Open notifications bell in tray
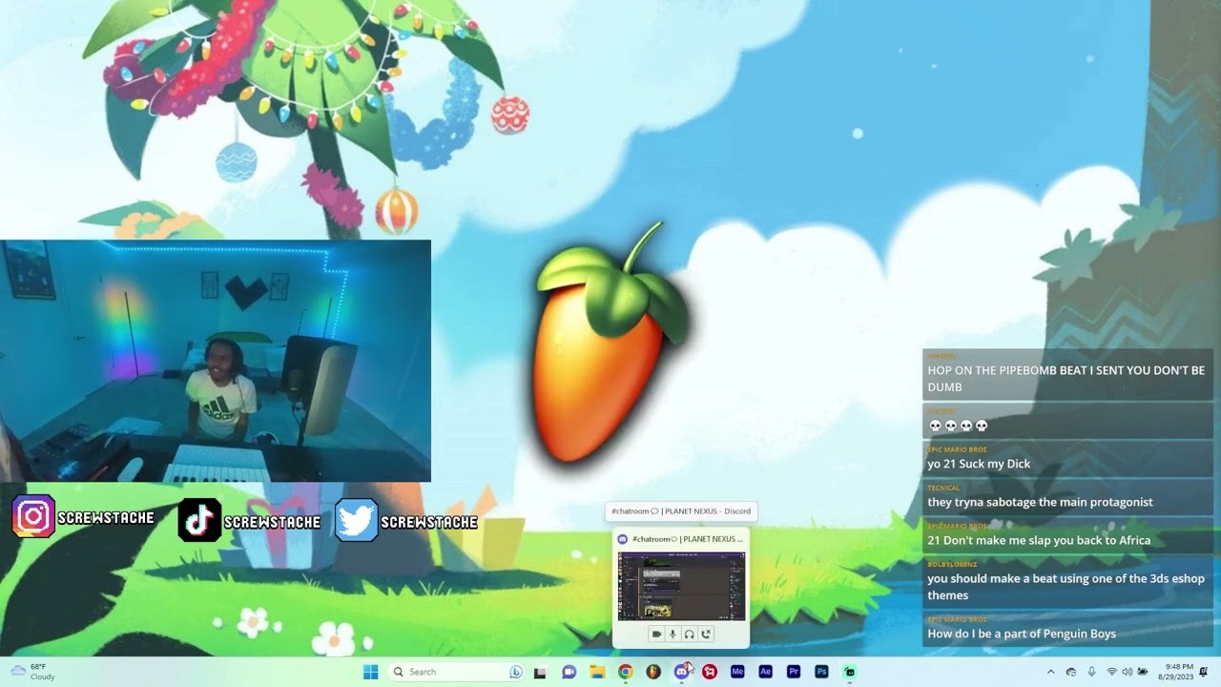The height and width of the screenshot is (687, 1221). [x=1204, y=672]
